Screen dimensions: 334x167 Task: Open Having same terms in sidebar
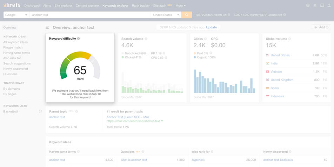tap(16, 53)
